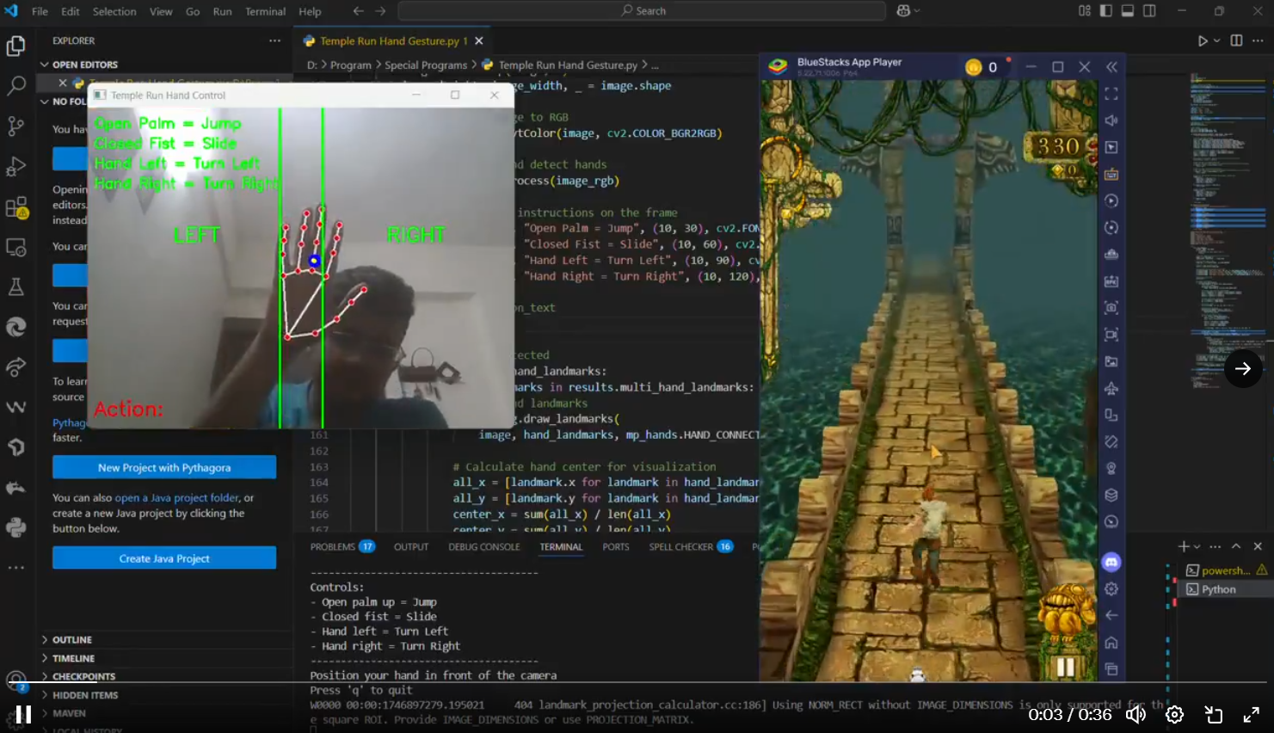The height and width of the screenshot is (733, 1274).
Task: Click the split editor icon
Action: 1236,40
